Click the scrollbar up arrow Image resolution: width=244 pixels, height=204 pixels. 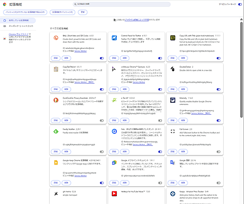coord(241,19)
